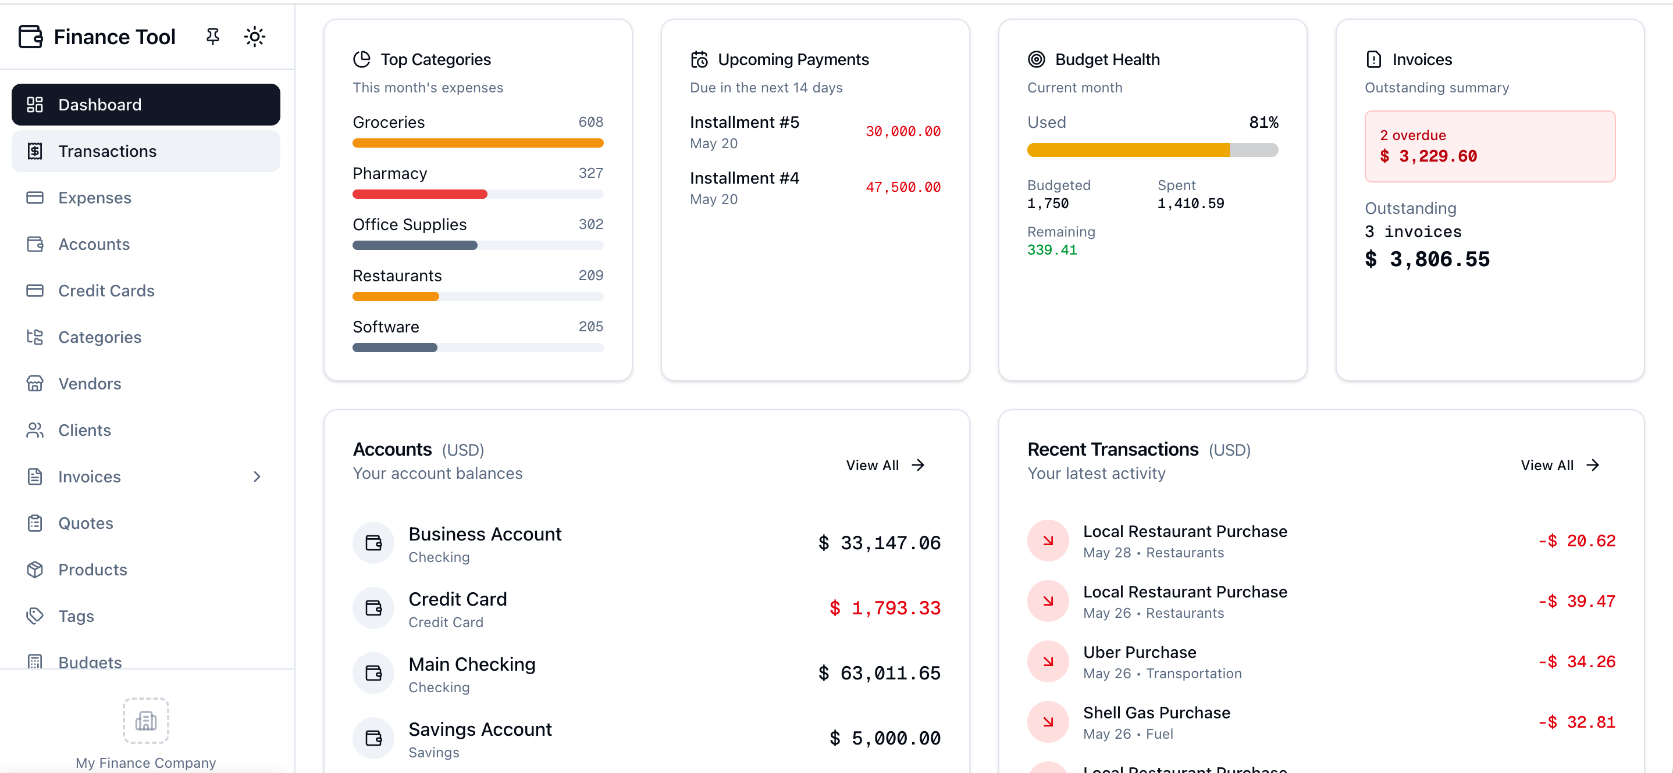Screen dimensions: 1673x773
Task: Click expense arrow icon for May 28 restaurant purchase
Action: click(x=1048, y=541)
